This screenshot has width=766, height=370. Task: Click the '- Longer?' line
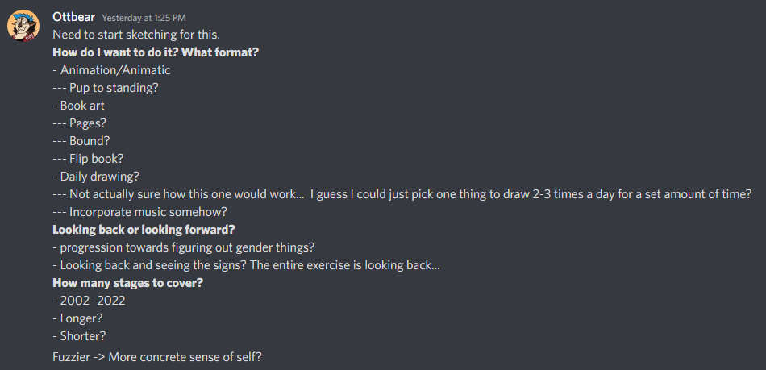click(x=77, y=318)
